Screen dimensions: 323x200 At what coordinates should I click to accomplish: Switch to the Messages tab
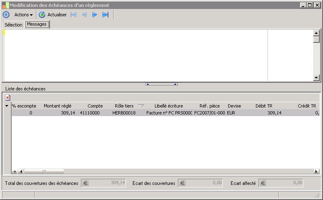click(x=37, y=24)
